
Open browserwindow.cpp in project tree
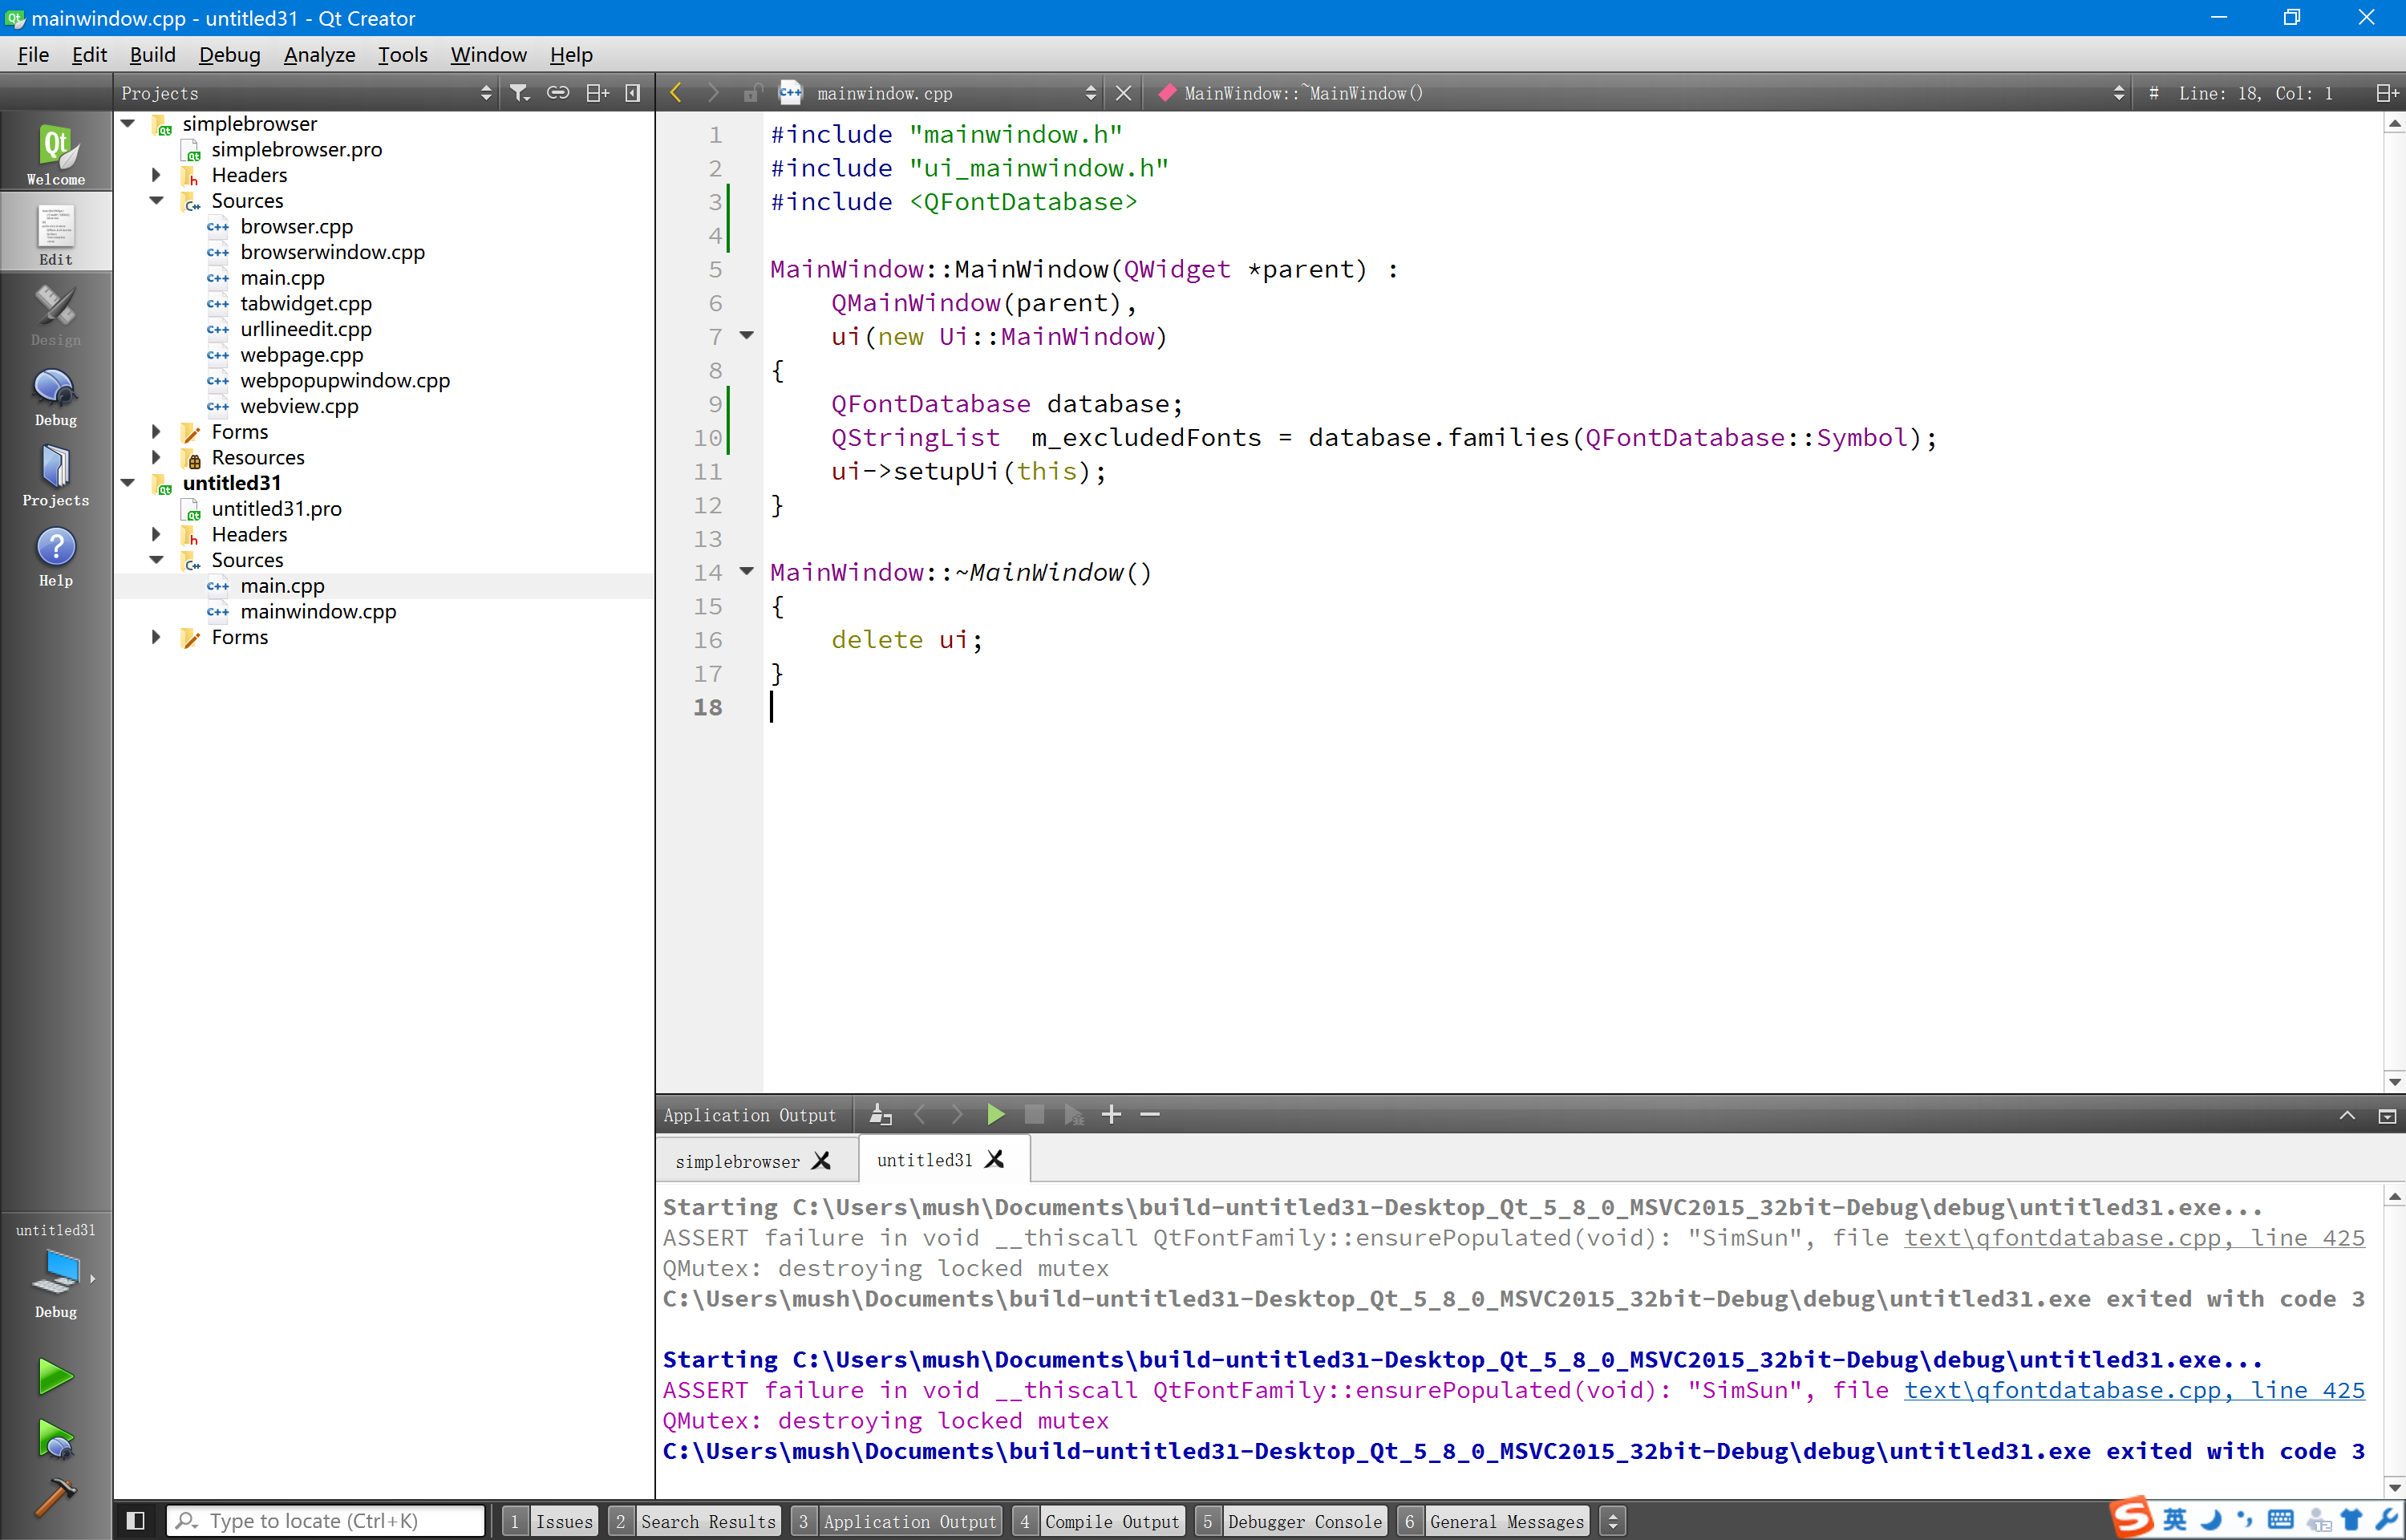point(332,252)
